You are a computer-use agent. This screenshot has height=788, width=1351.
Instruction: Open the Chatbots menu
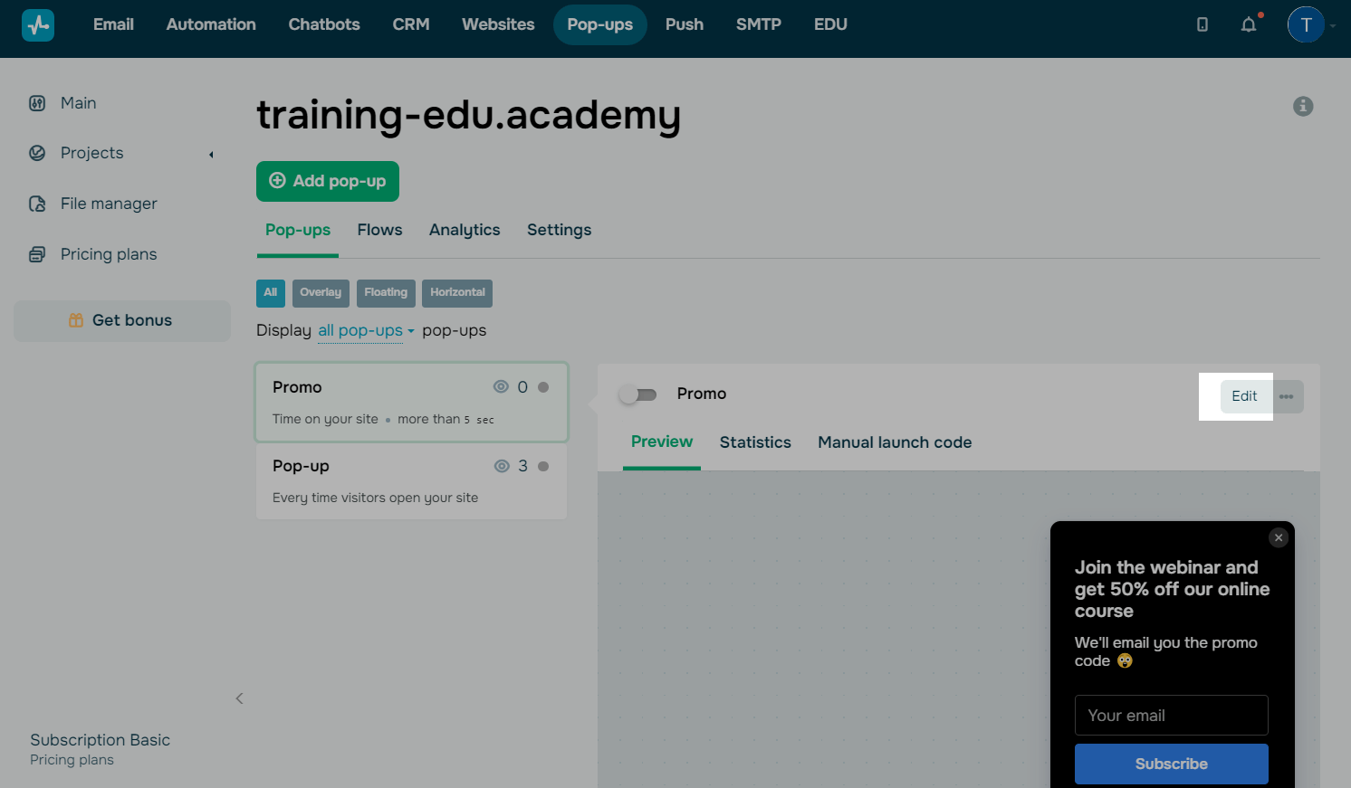click(x=324, y=24)
